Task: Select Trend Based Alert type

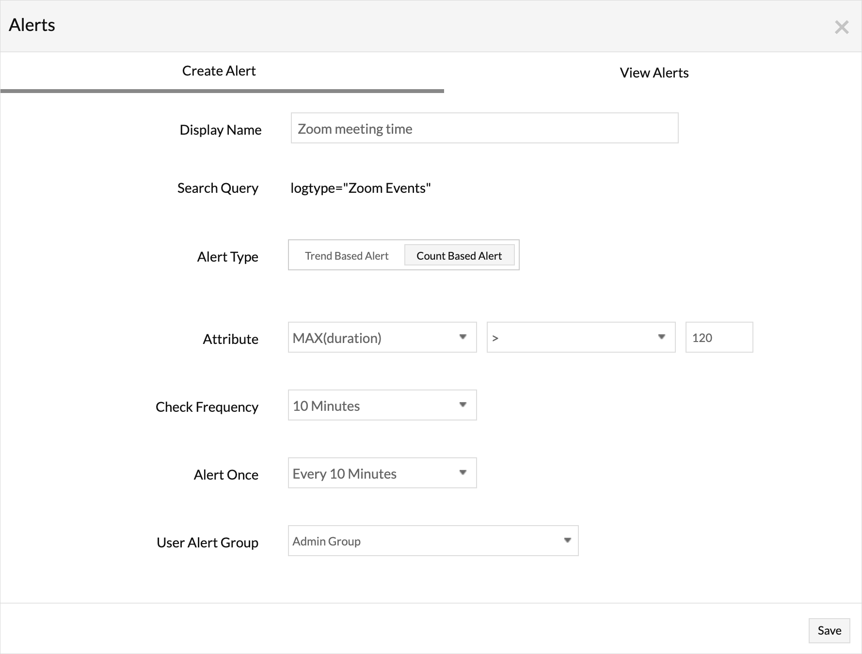Action: click(346, 255)
